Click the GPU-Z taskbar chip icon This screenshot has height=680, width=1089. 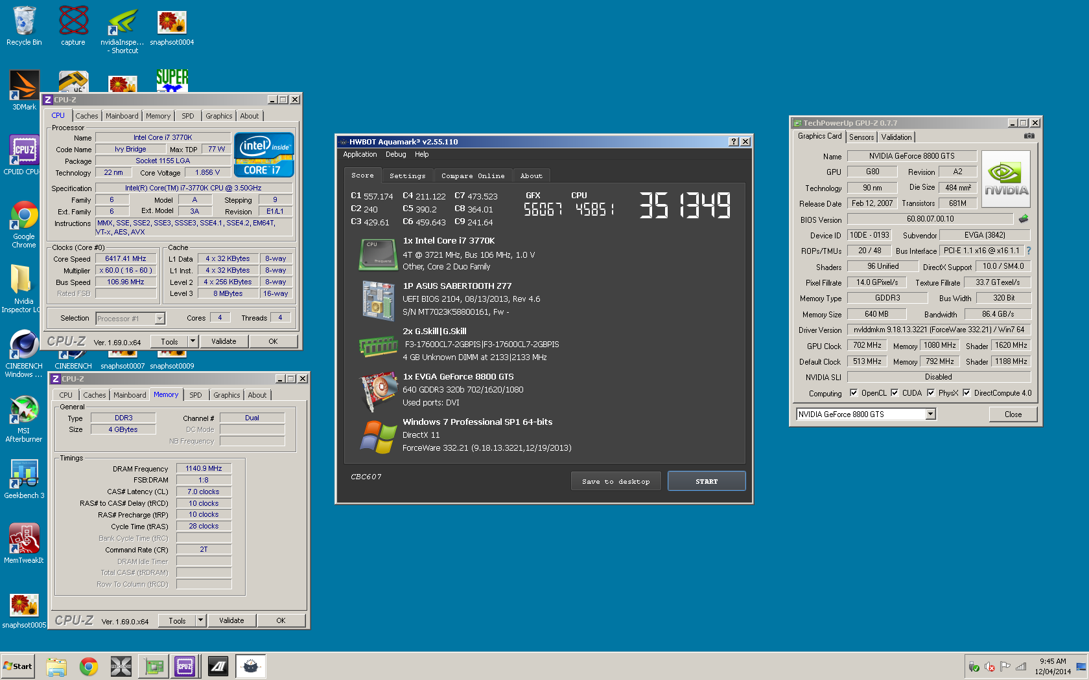pos(154,666)
